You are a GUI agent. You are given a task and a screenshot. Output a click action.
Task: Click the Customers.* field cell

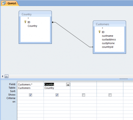[x=31, y=84]
